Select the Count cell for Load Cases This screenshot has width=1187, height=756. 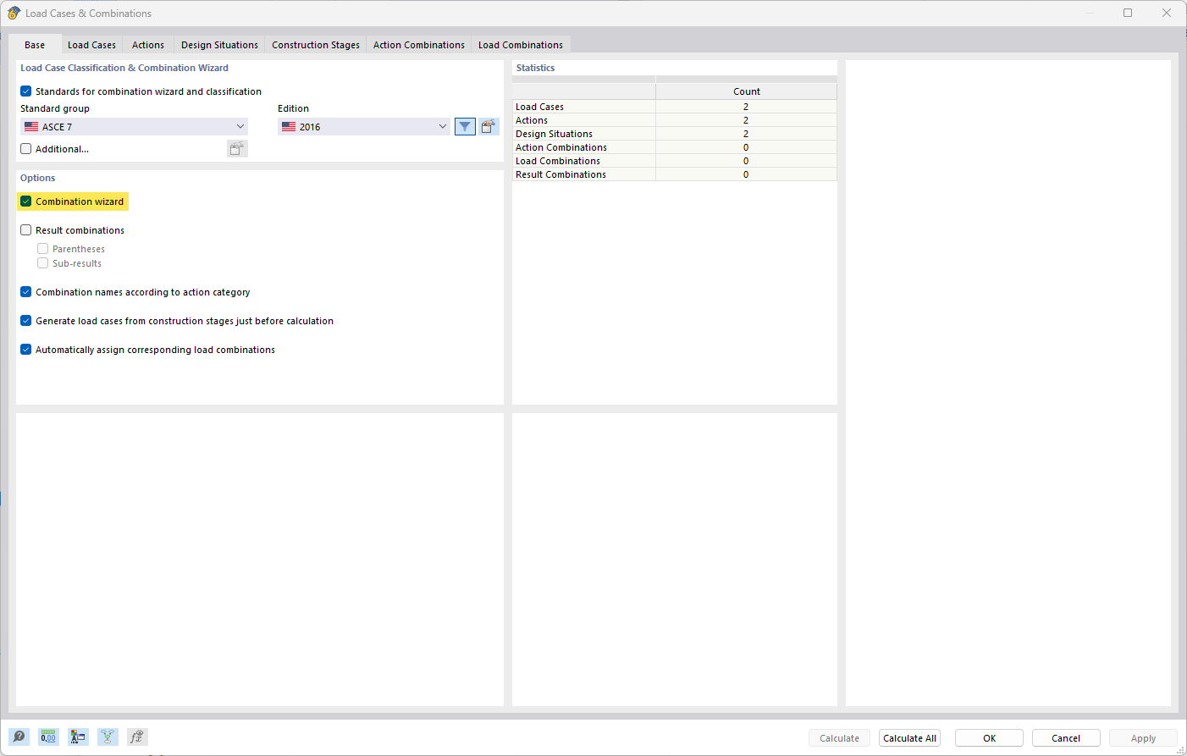tap(746, 106)
